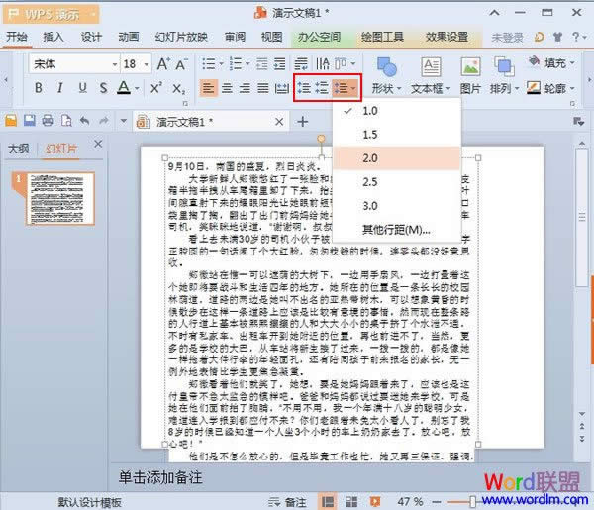Image resolution: width=594 pixels, height=510 pixels.
Task: Click the text direction icon
Action: [x=323, y=63]
